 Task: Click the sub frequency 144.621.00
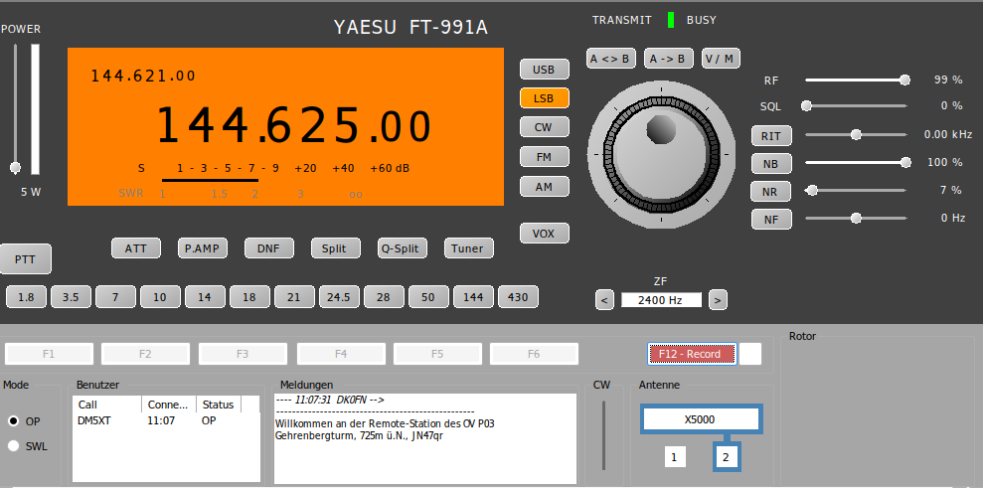[x=143, y=76]
